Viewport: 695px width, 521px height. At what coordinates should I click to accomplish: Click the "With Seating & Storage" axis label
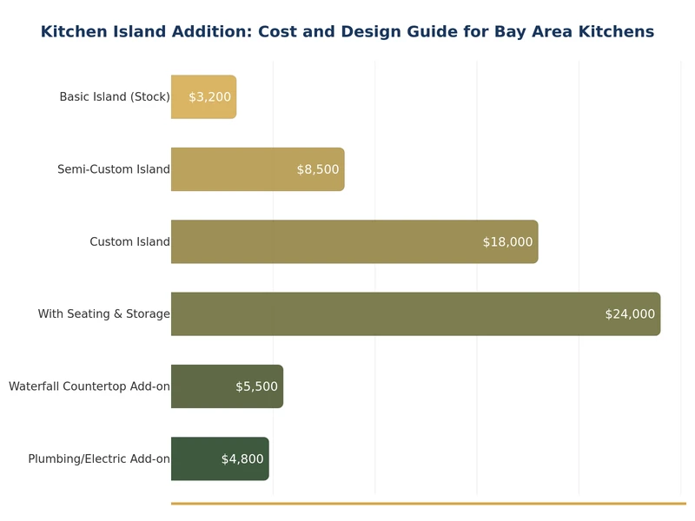coord(102,313)
